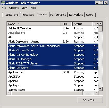Maximize the Task Manager window
Screen dimensions: 109x108
pyautogui.click(x=101, y=3)
